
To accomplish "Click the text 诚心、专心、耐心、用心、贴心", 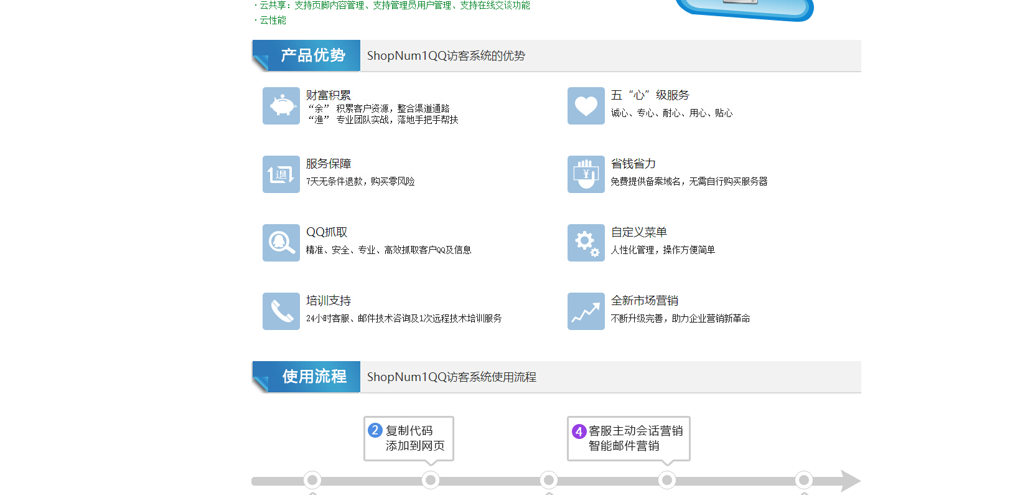I will [x=671, y=113].
